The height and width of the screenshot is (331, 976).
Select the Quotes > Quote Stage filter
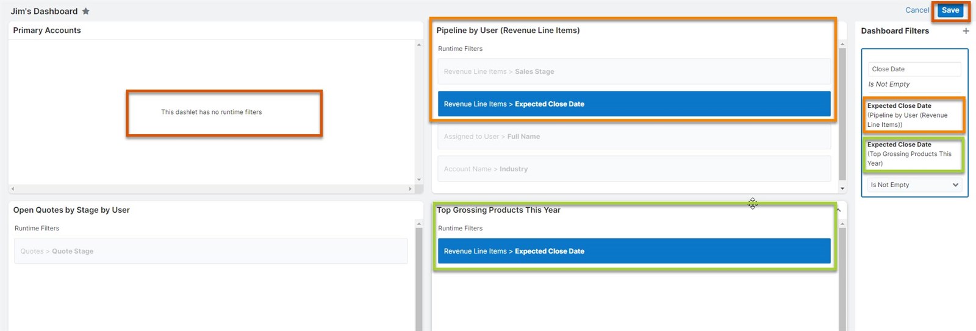pos(210,251)
